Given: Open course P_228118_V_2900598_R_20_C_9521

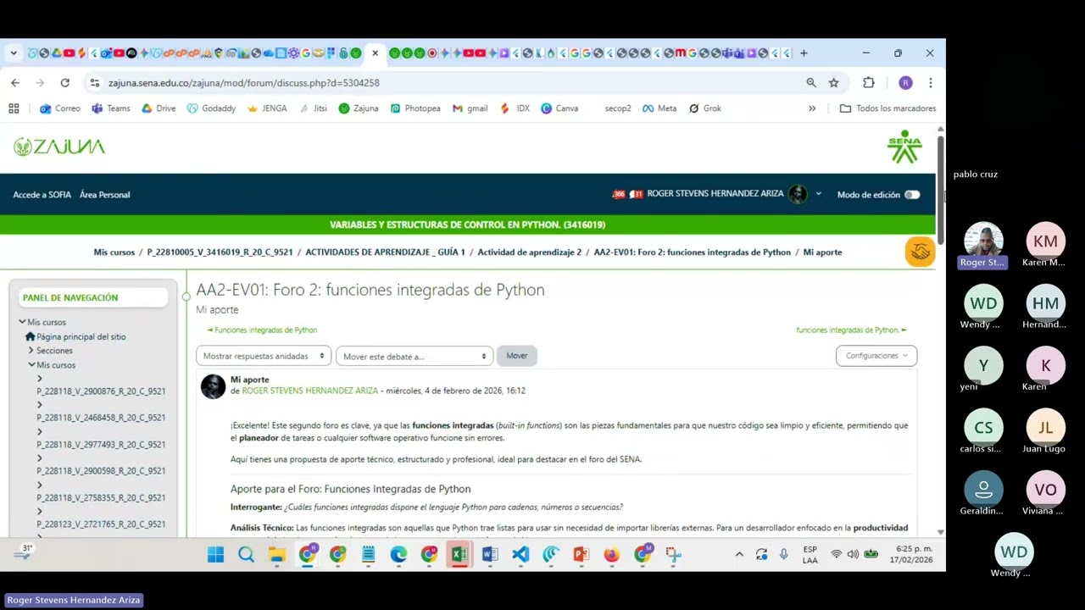Looking at the screenshot, I should click(101, 471).
